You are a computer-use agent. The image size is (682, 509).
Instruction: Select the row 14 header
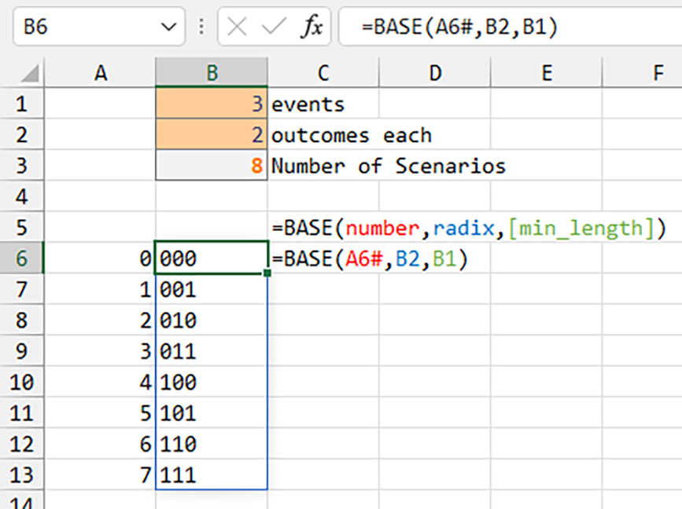tap(20, 503)
